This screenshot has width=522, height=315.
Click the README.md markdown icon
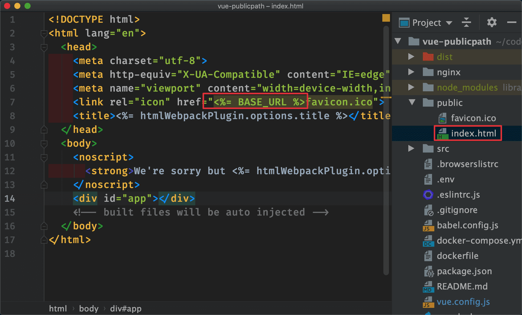428,287
